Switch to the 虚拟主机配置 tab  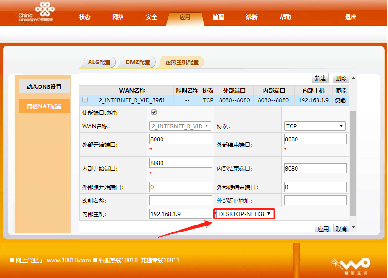coord(182,62)
